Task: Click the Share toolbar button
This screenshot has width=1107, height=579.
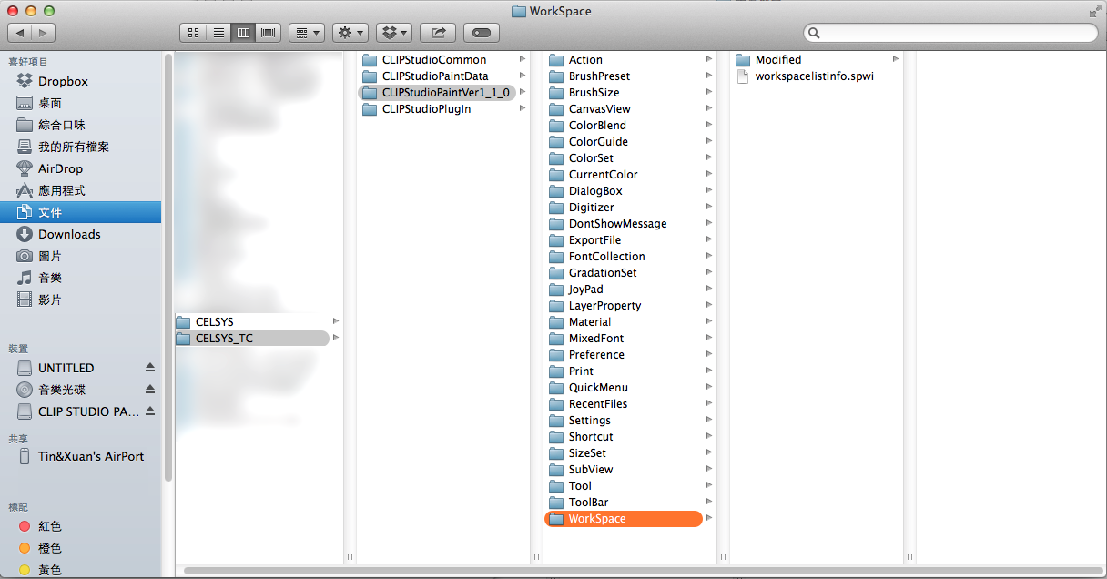Action: (438, 33)
